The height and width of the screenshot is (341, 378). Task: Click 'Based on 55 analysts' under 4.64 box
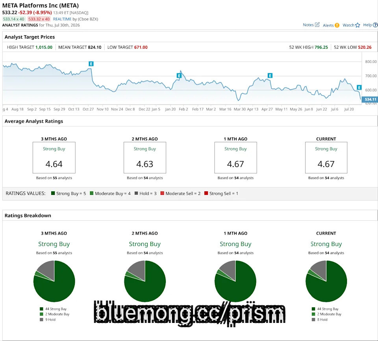coord(54,178)
